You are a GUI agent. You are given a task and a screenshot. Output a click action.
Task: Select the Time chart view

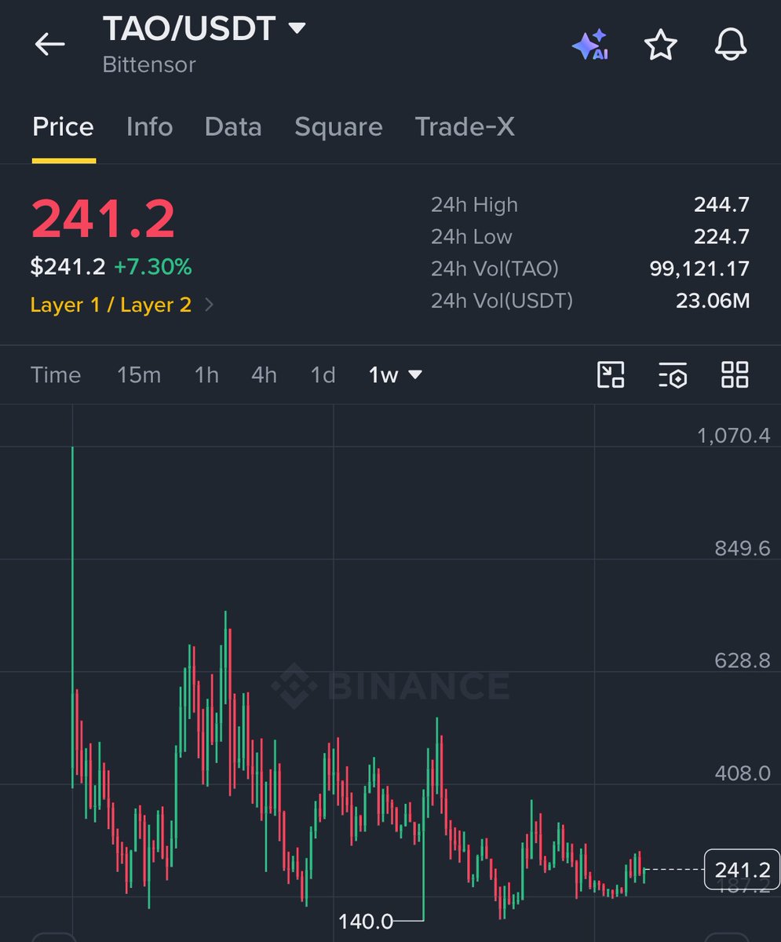pos(56,375)
